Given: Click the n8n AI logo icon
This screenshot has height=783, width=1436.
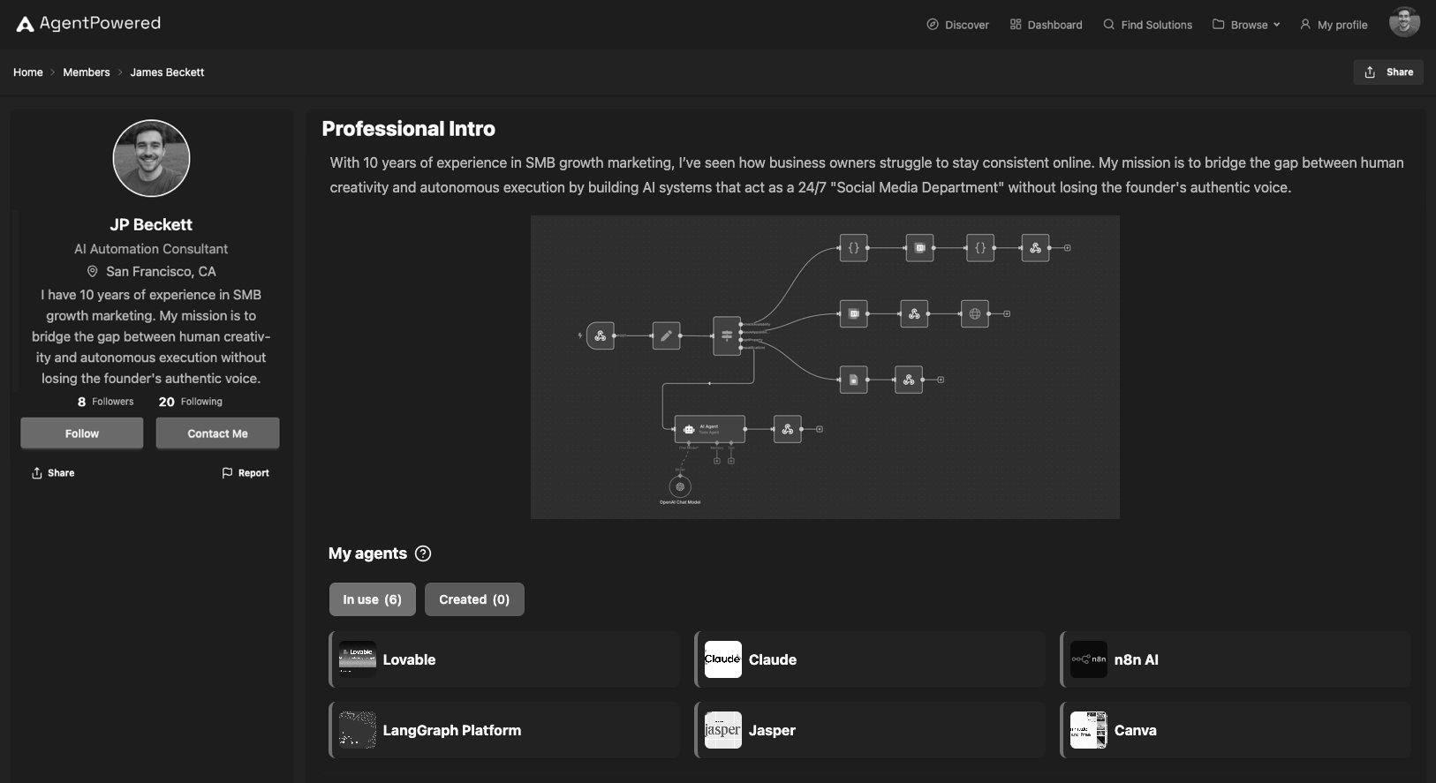Looking at the screenshot, I should pos(1089,659).
